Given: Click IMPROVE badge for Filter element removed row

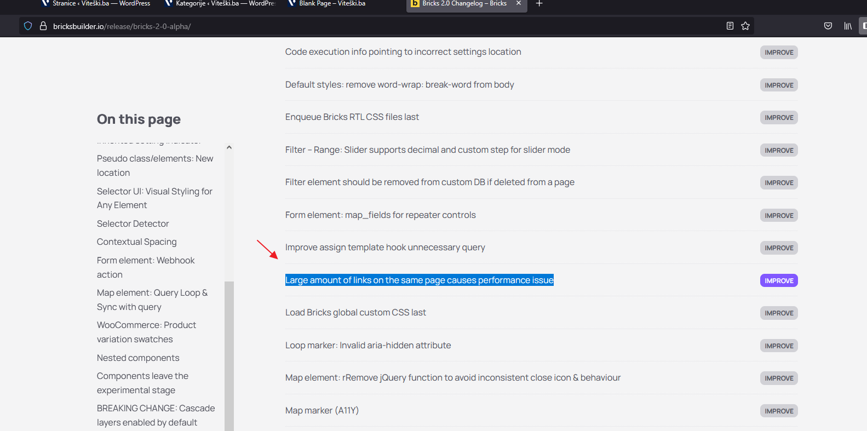Looking at the screenshot, I should (x=779, y=183).
